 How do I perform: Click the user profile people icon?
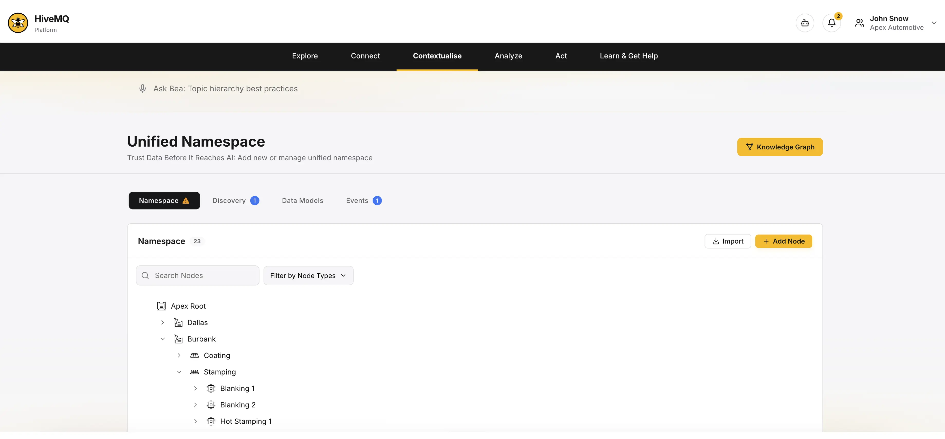[859, 23]
